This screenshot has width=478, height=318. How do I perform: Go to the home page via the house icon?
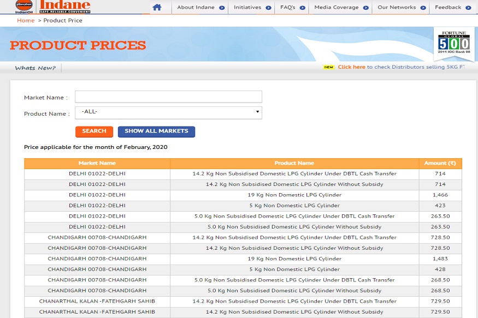point(157,7)
